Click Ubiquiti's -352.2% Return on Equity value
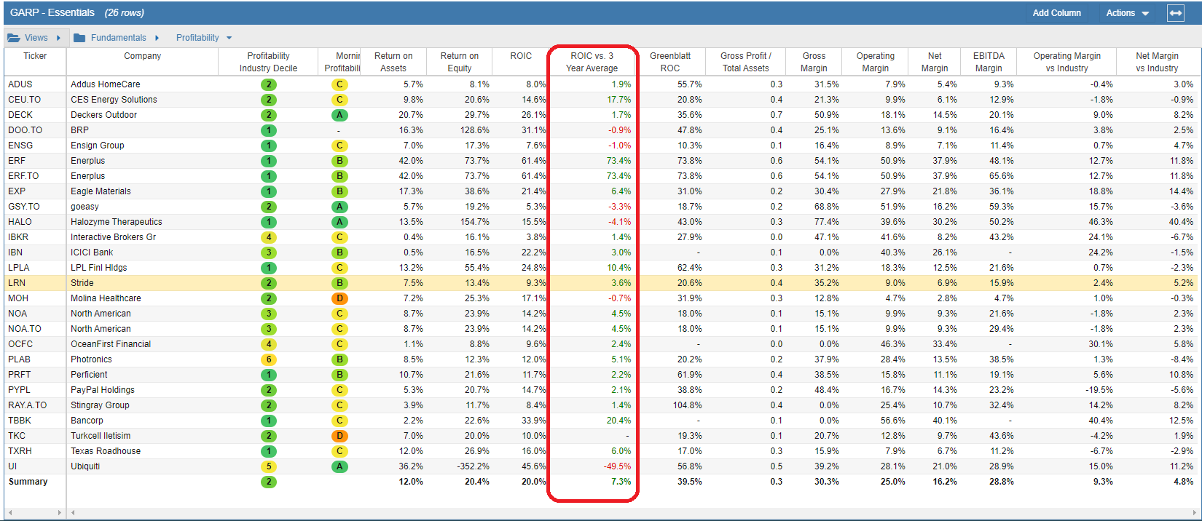The width and height of the screenshot is (1202, 521). click(x=473, y=466)
